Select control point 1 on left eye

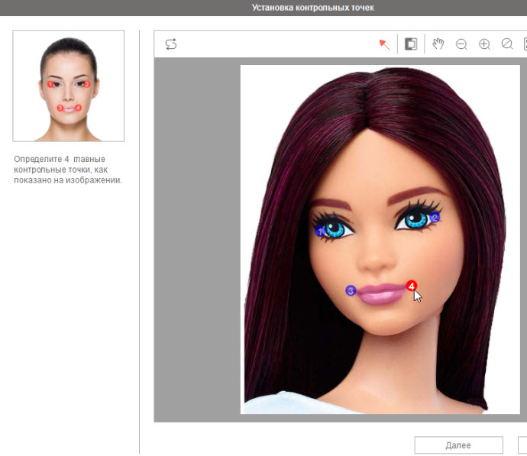click(319, 231)
